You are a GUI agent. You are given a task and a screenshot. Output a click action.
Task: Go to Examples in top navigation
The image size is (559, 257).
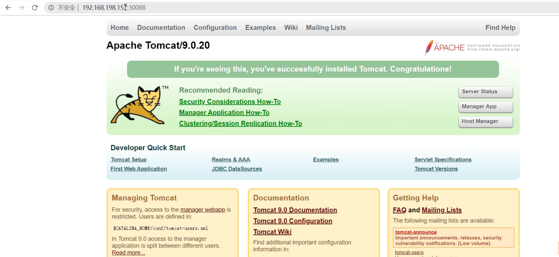click(x=260, y=28)
